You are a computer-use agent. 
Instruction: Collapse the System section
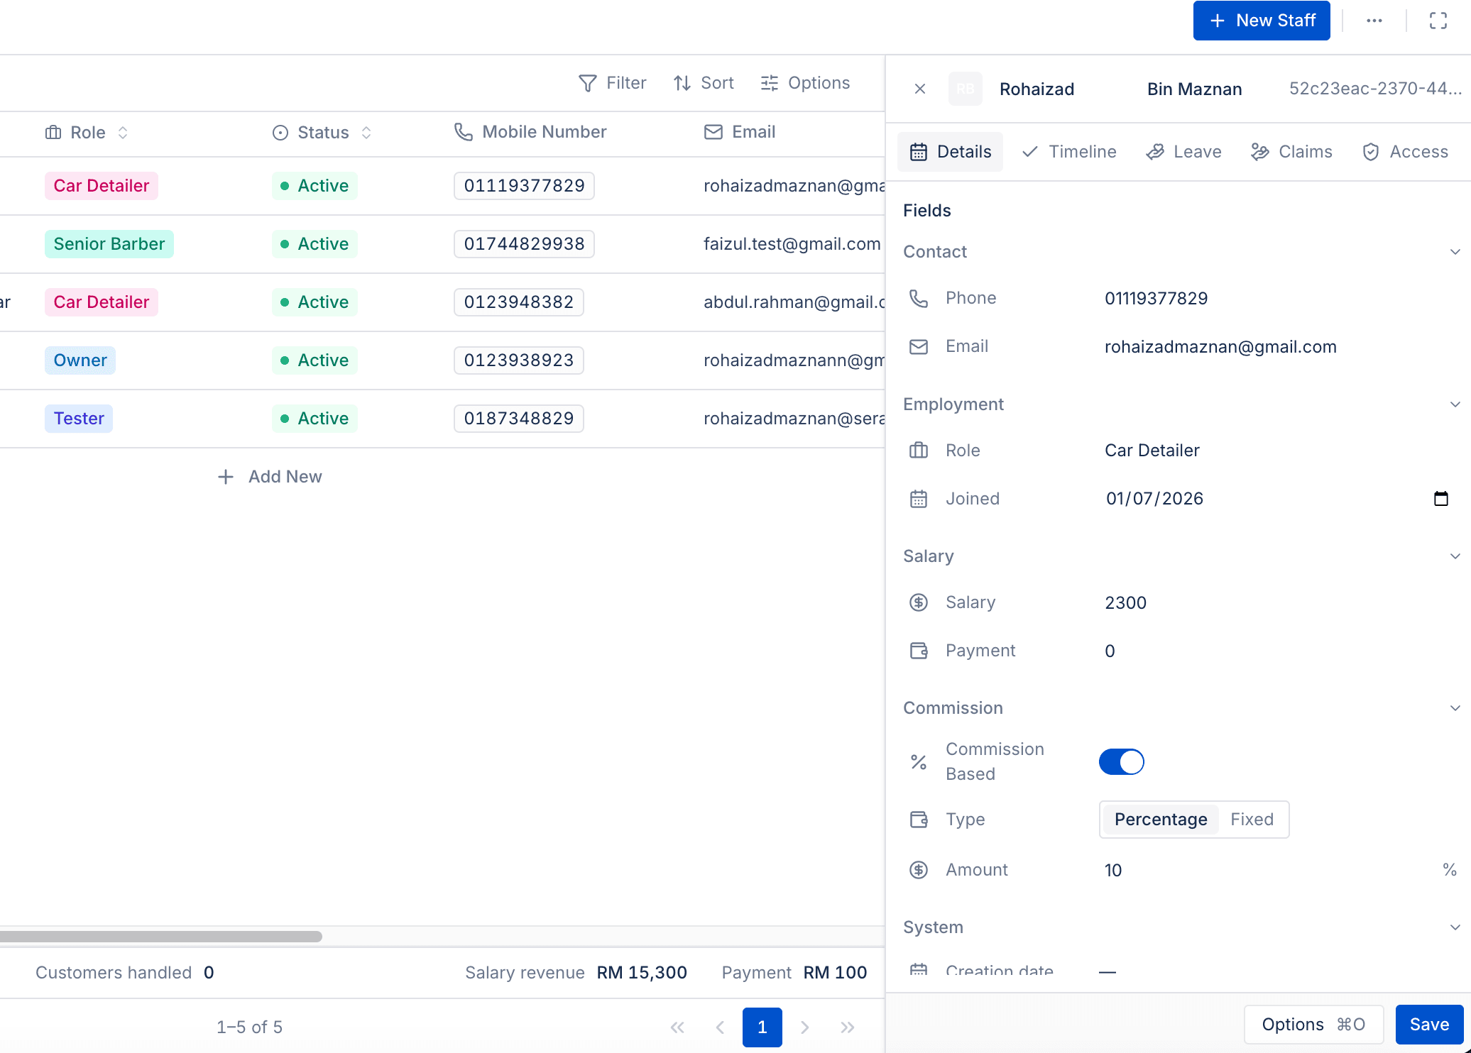(x=1455, y=927)
